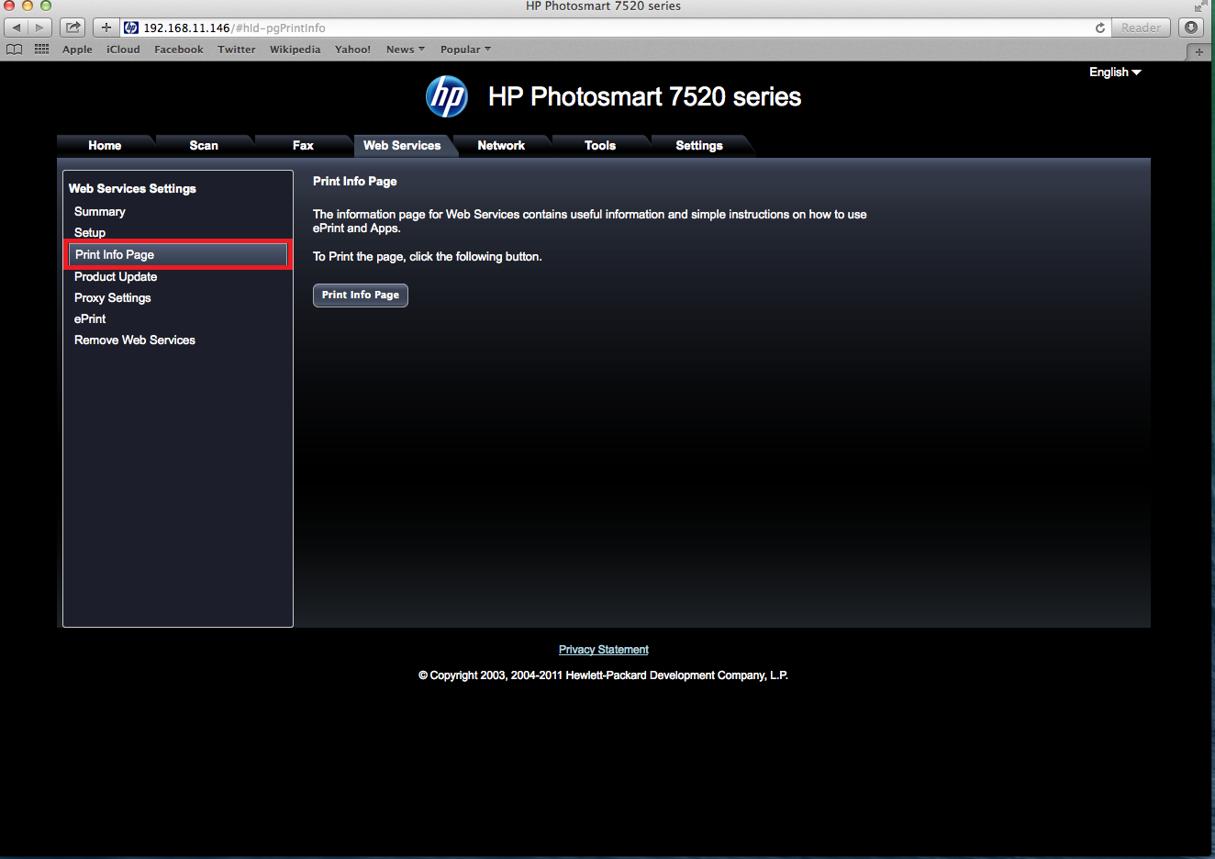Switch to the Home tab
Viewport: 1215px width, 859px height.
105,145
